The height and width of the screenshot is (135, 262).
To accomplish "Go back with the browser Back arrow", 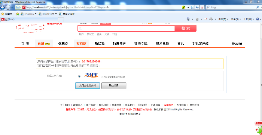I will coord(2,7).
